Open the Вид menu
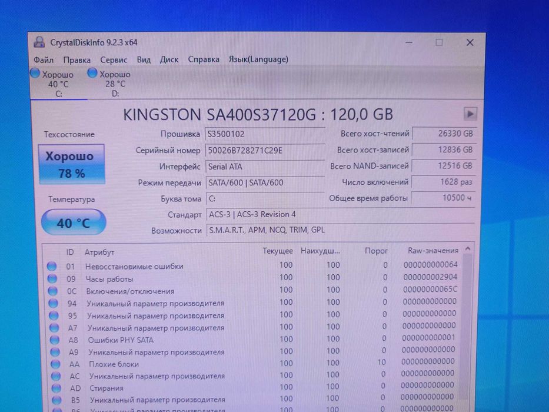Screen dimensions: 549x412 (144, 59)
